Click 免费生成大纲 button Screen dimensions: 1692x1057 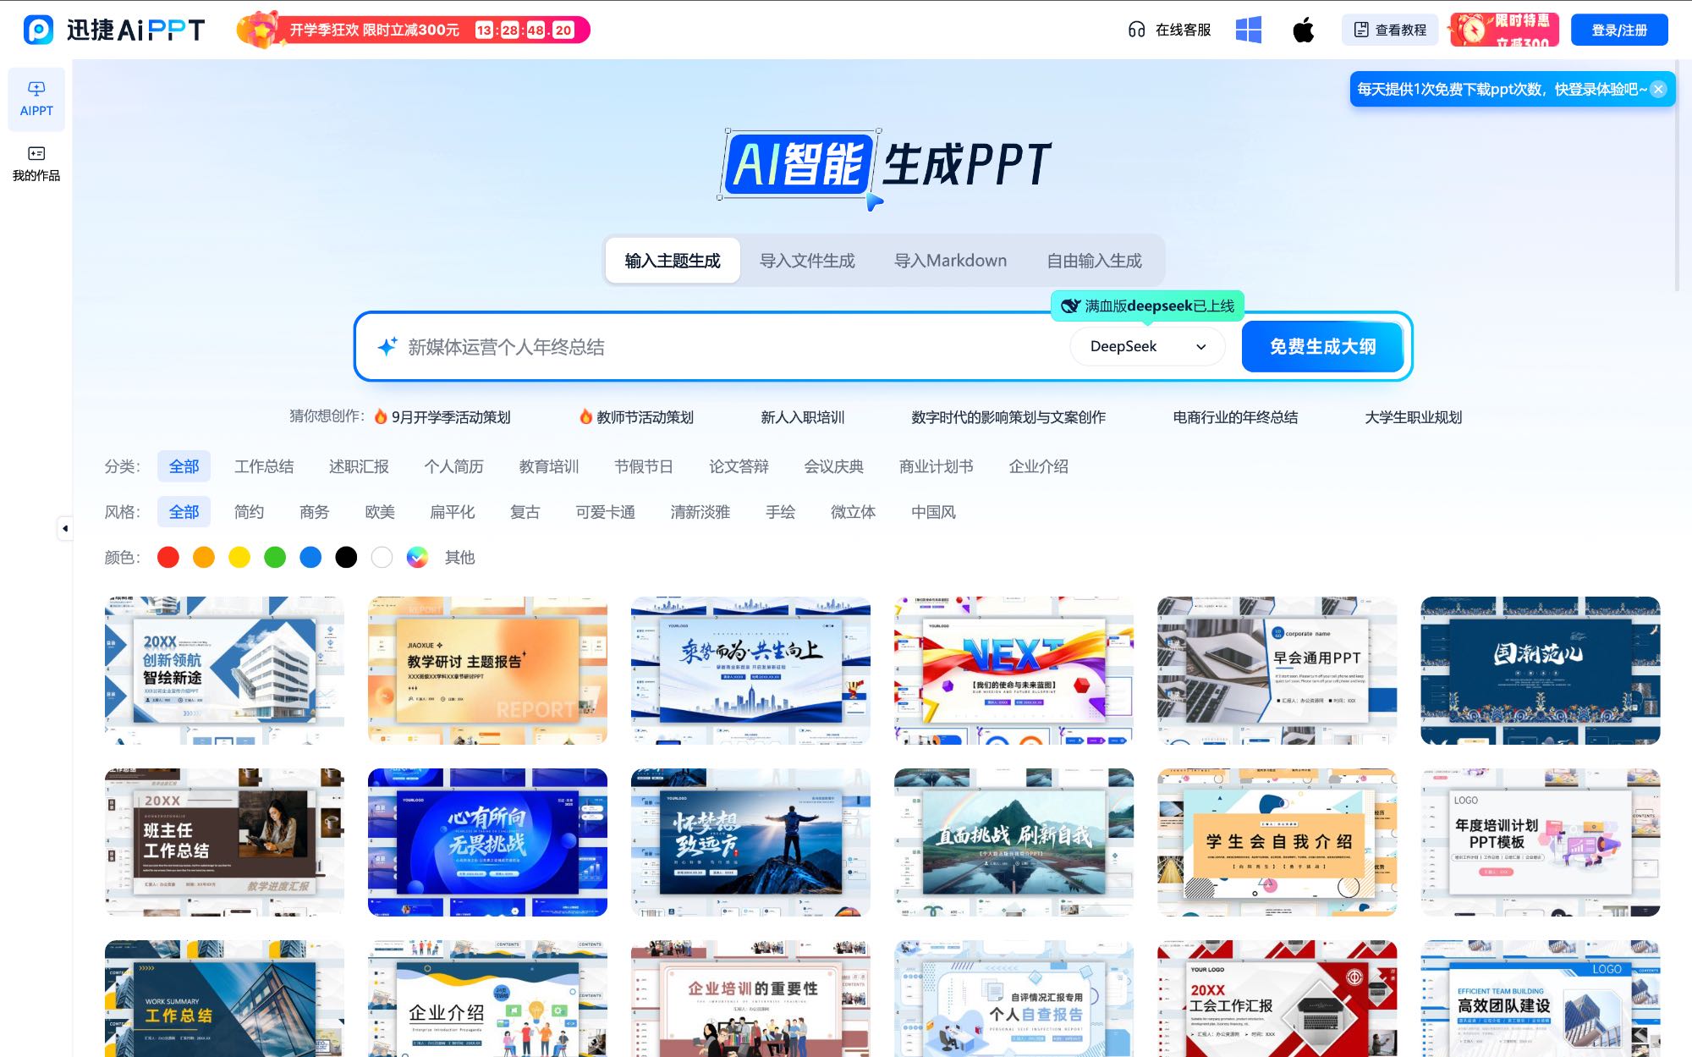pos(1322,347)
